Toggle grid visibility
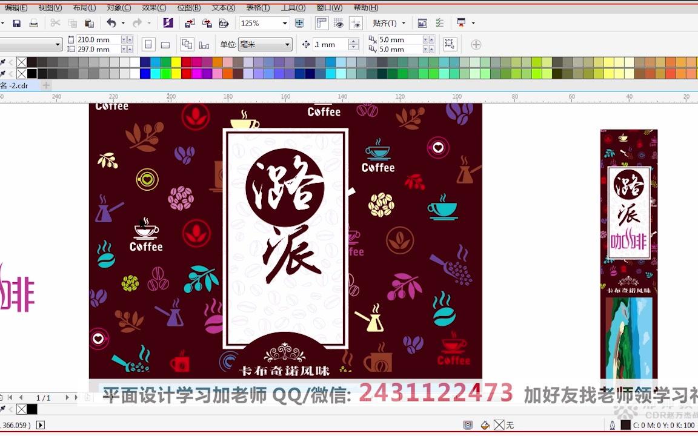The image size is (698, 436). 339,23
